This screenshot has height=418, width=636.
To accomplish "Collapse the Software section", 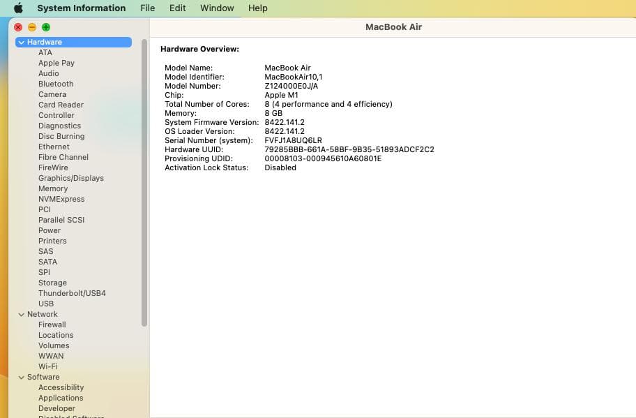I will [22, 377].
